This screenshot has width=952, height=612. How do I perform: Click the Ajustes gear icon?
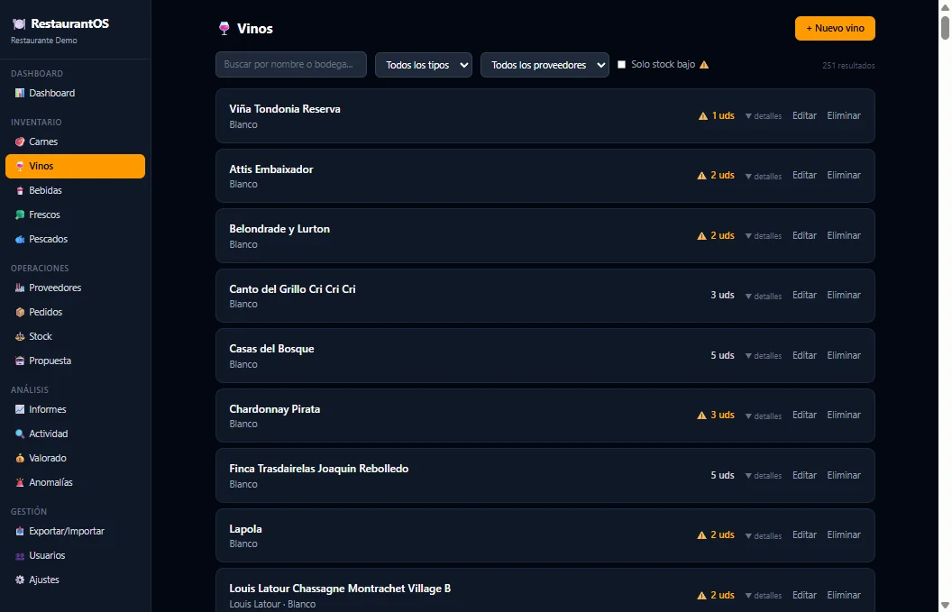tap(20, 580)
